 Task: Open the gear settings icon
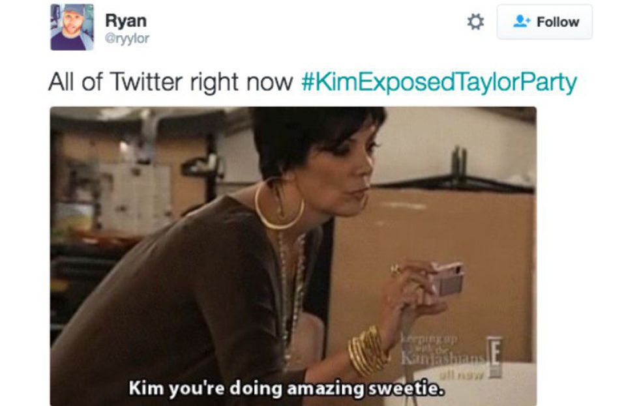[x=475, y=22]
